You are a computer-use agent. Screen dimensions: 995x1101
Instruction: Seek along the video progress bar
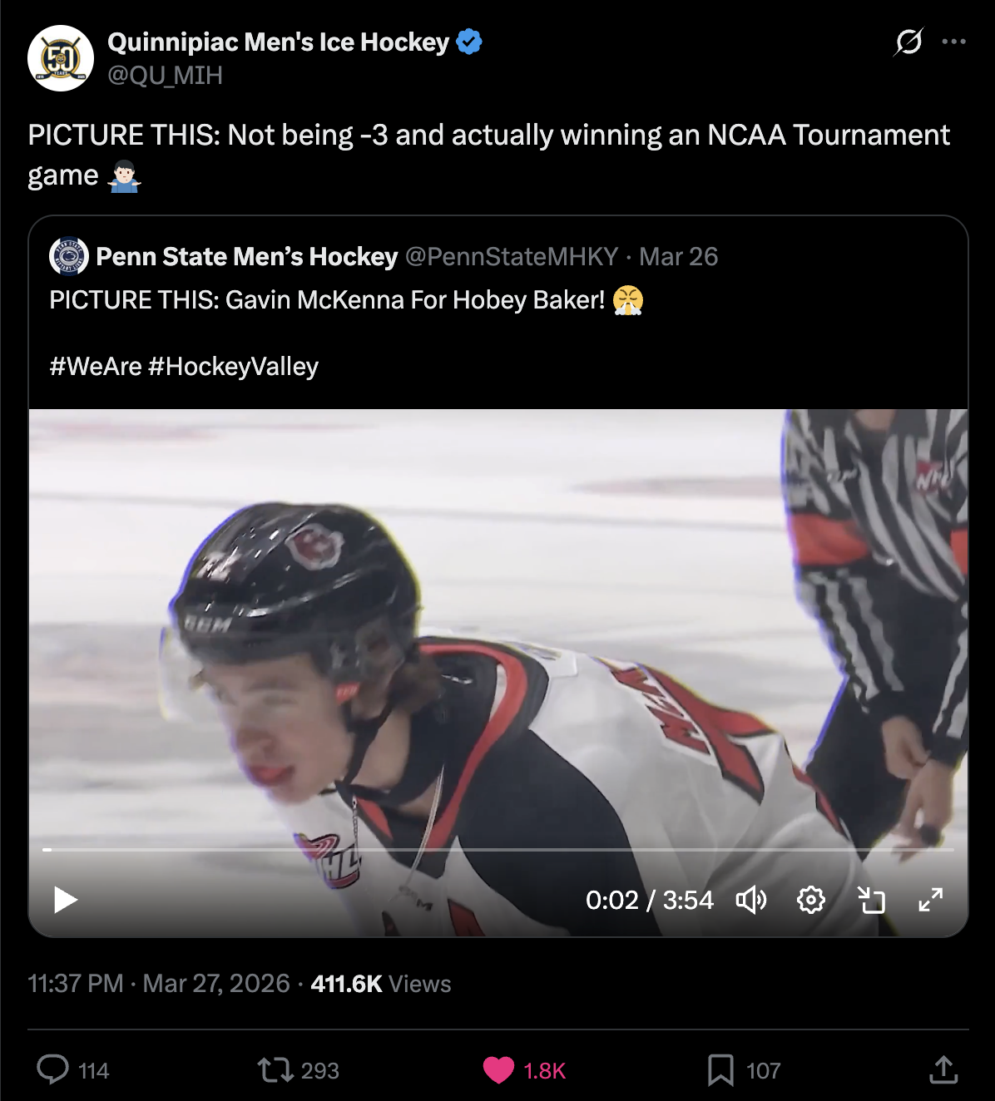tap(497, 850)
